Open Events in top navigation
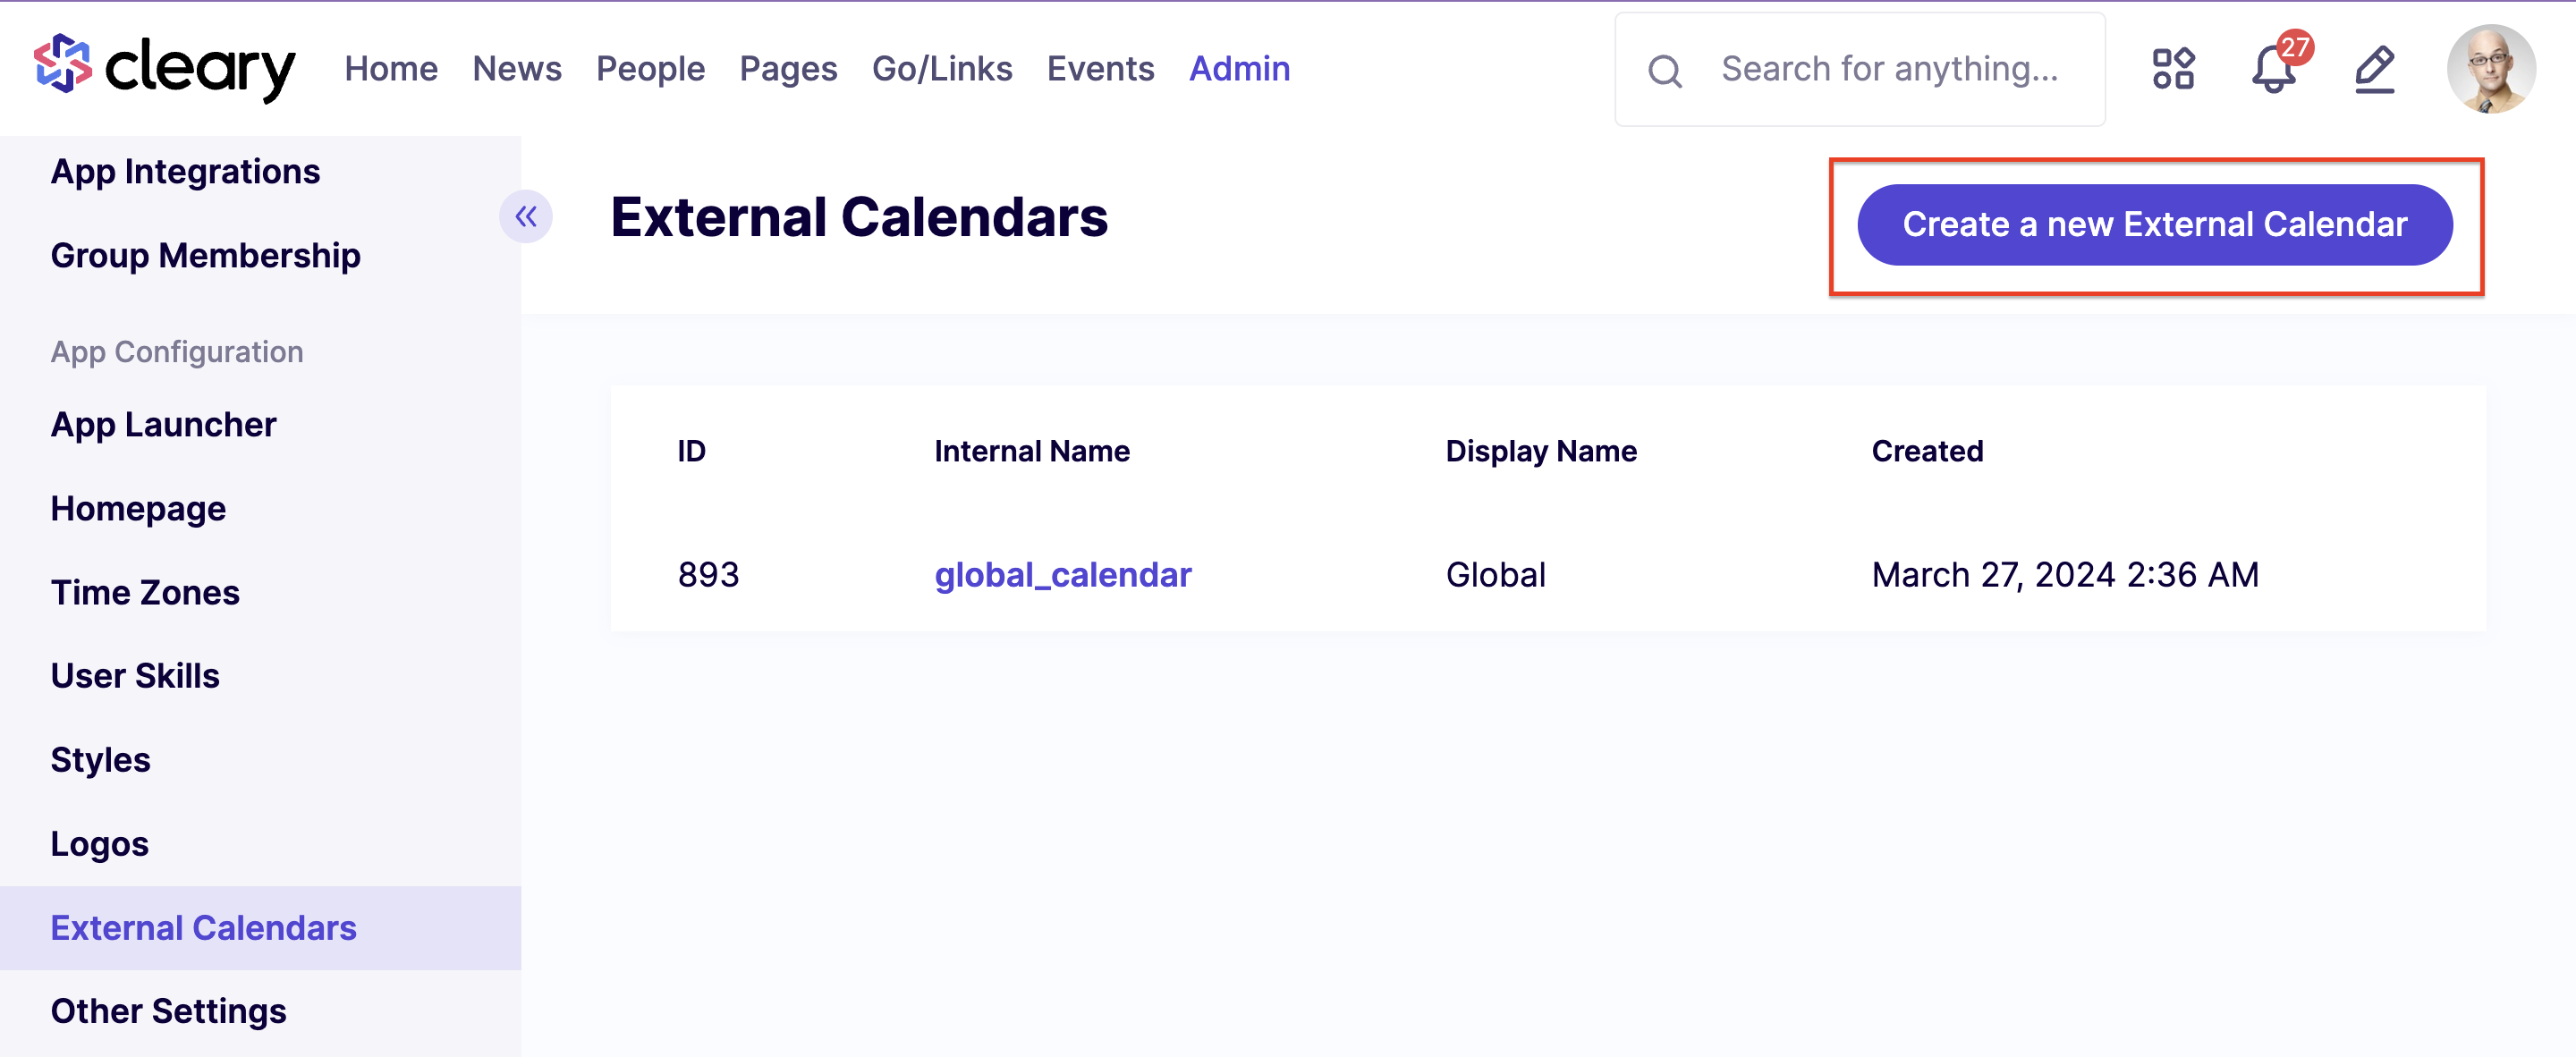The height and width of the screenshot is (1057, 2576). [1101, 68]
